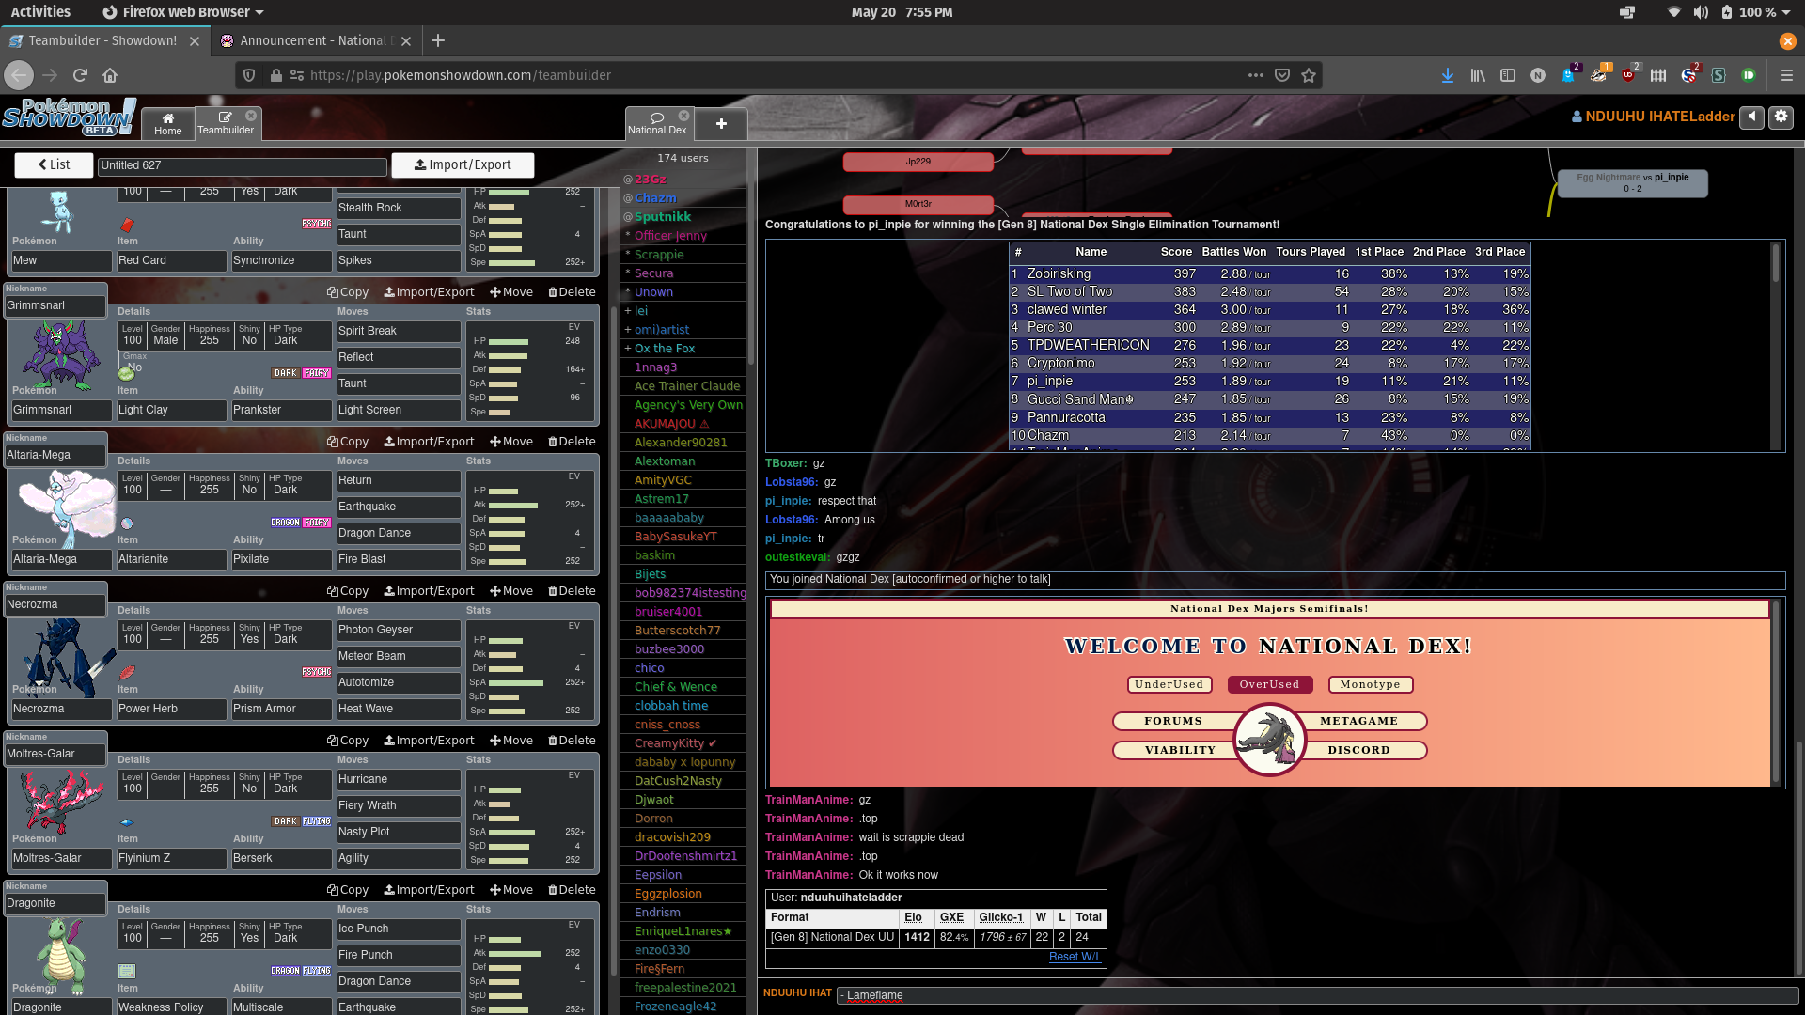Move the Necrozma set
The width and height of the screenshot is (1805, 1015).
click(511, 591)
